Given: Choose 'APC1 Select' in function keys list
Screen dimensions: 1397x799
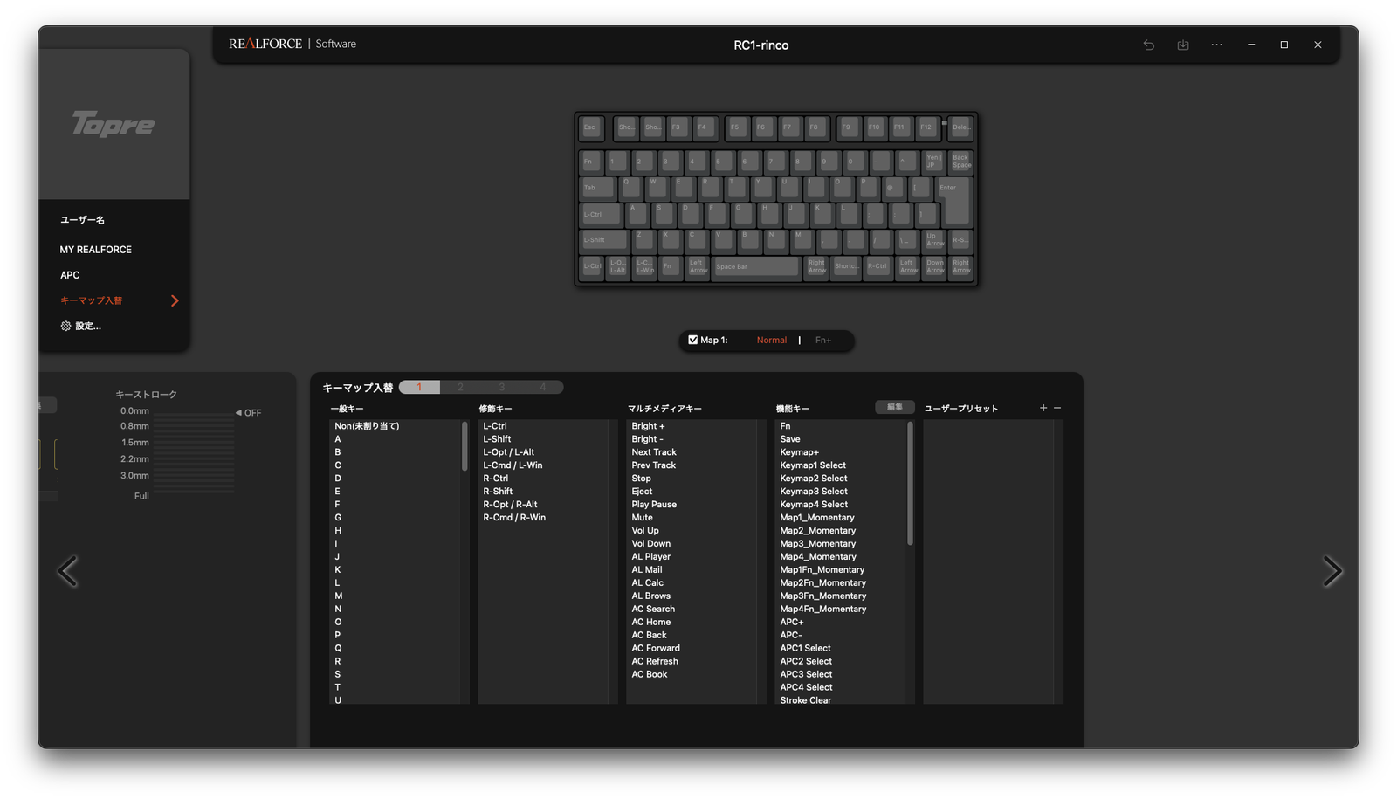Looking at the screenshot, I should pos(805,648).
